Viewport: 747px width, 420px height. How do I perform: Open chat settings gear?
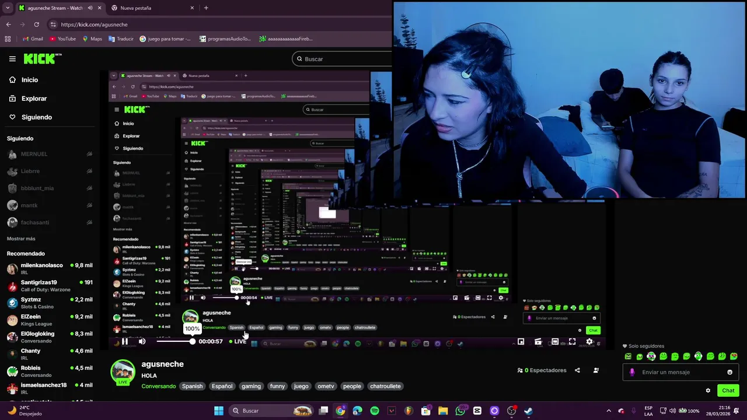[x=708, y=391]
